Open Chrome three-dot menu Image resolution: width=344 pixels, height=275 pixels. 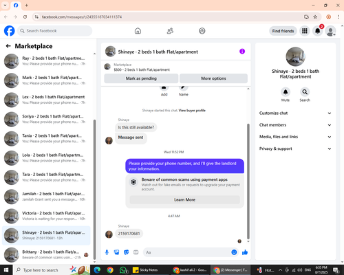338,16
